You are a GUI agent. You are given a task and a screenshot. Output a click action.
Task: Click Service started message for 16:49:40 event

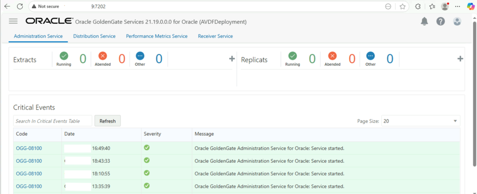269,148
